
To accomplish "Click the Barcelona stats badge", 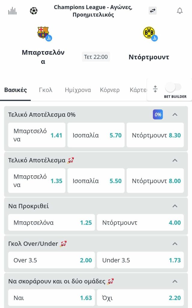I will coord(49,38).
